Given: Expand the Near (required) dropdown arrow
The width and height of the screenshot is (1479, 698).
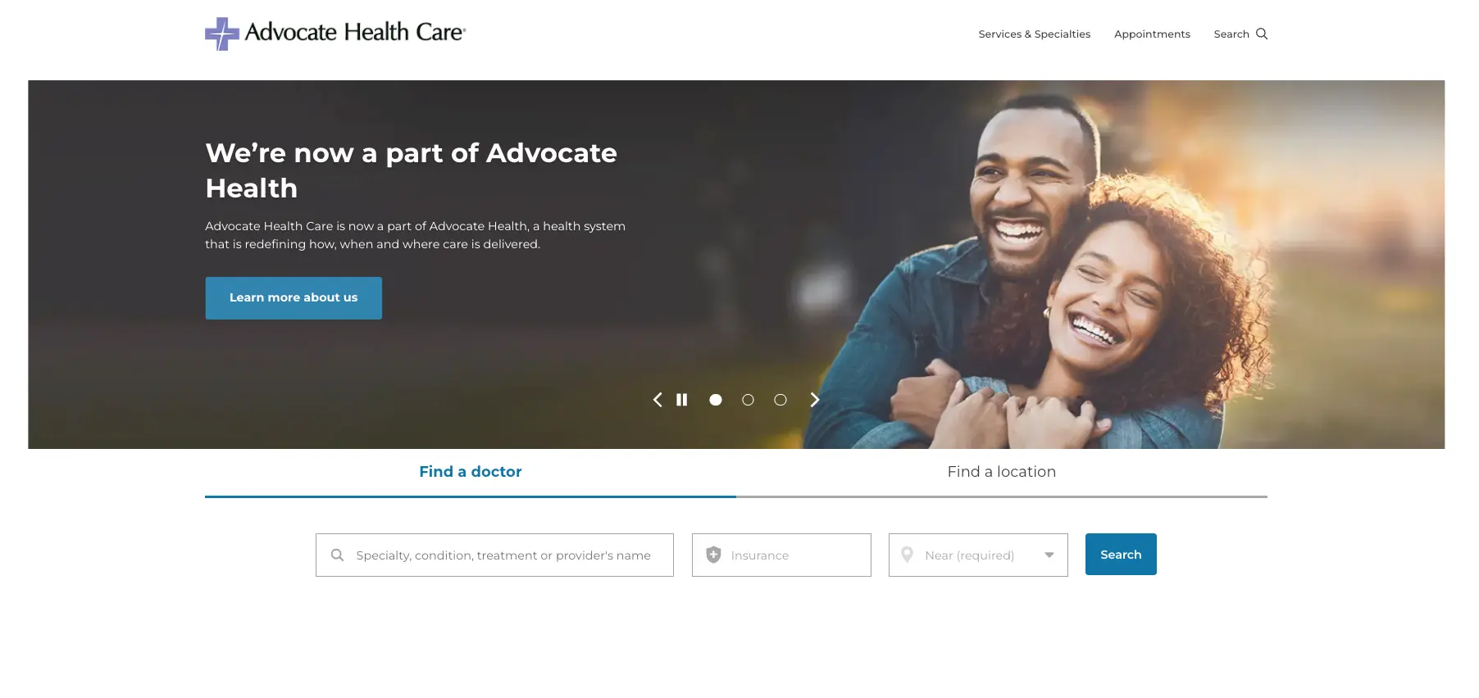Looking at the screenshot, I should point(1049,555).
